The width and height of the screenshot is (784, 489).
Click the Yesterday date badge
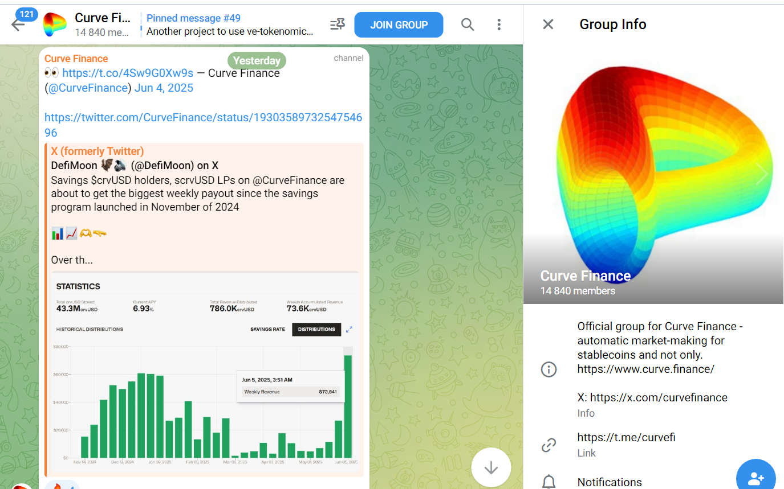(257, 61)
